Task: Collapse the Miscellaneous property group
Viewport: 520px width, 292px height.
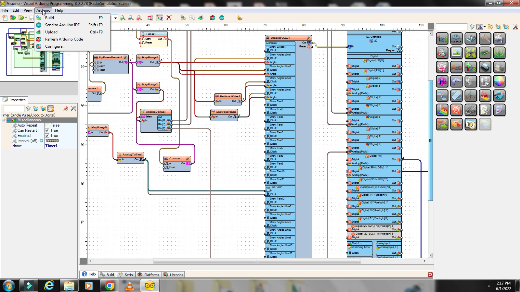Action: coord(9,120)
